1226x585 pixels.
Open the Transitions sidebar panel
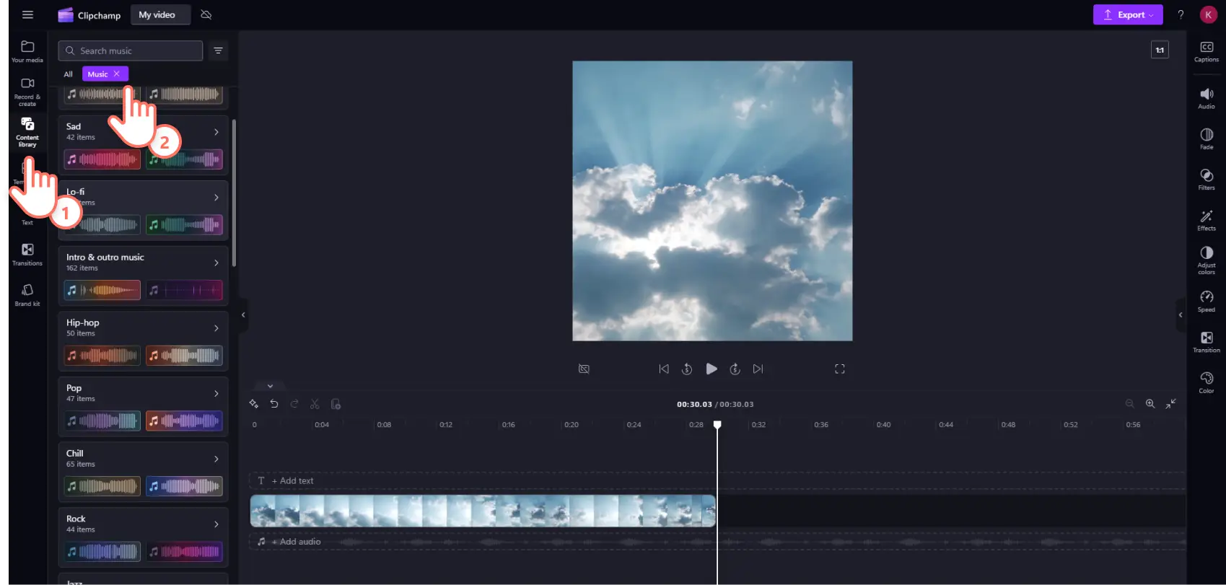[27, 255]
